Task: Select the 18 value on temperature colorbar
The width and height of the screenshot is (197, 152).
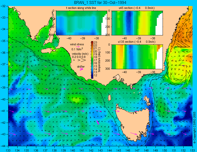Action: coord(96,57)
